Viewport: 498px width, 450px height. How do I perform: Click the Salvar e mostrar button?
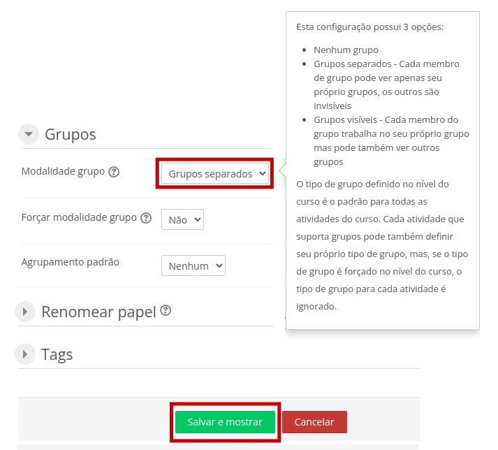[225, 422]
